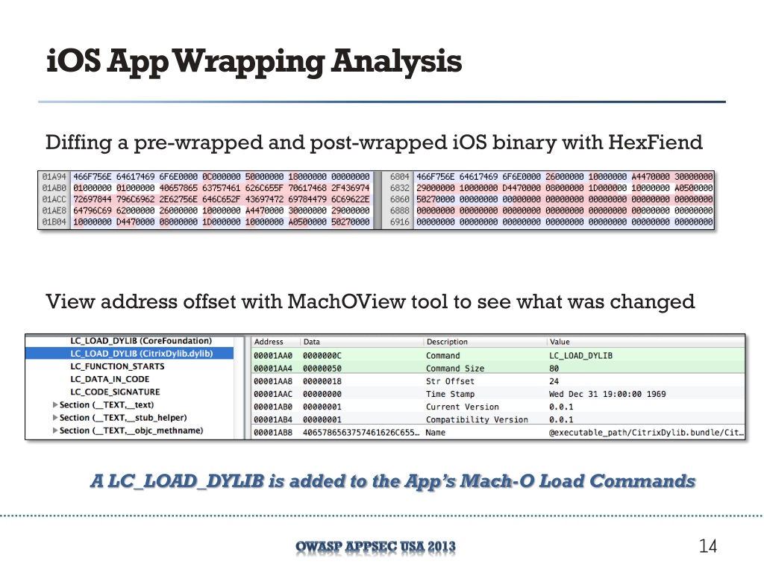The image size is (764, 573).
Task: Click offset 6832 in right hex pane
Action: coord(400,187)
